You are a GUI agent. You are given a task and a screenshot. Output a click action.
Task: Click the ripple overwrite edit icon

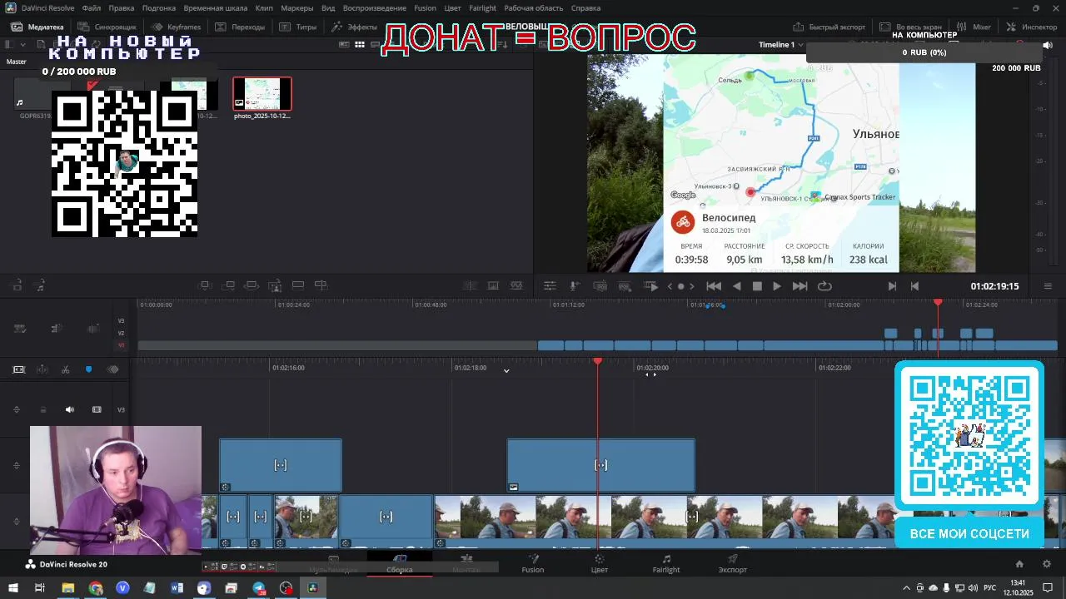tap(252, 285)
